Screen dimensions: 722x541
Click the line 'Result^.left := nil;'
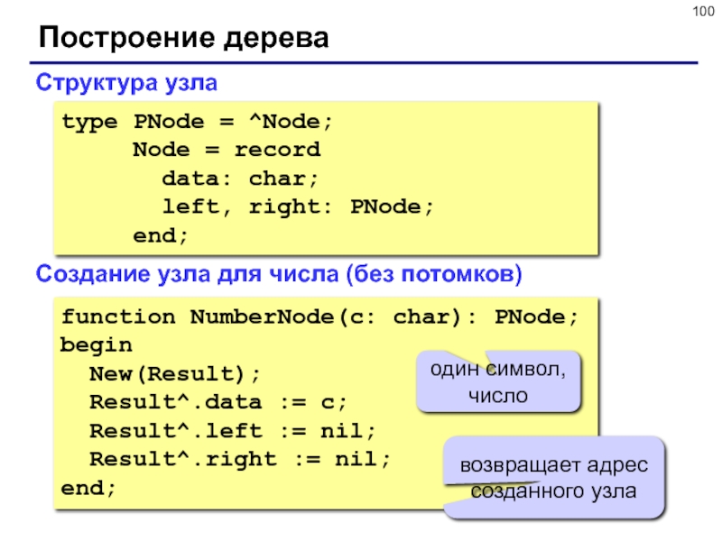pyautogui.click(x=233, y=431)
